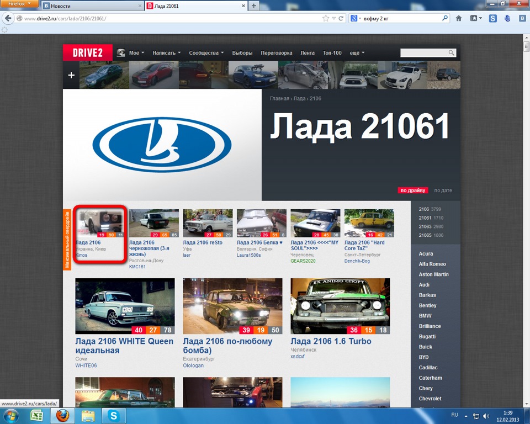Click the browser back arrow button
Screen dimensions: 530x424
pos(8,18)
